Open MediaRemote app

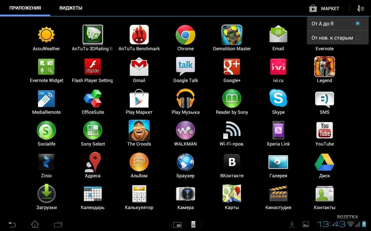tap(46, 98)
